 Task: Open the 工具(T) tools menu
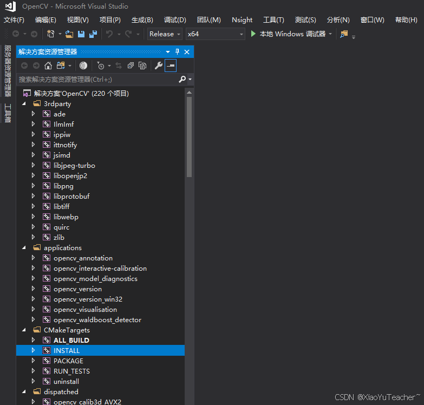click(x=273, y=20)
